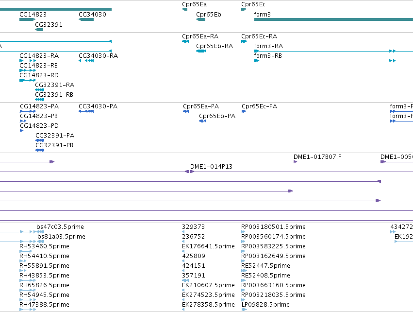The height and width of the screenshot is (312, 413).
Task: Select the RP003162649.5prime label
Action: point(273,256)
